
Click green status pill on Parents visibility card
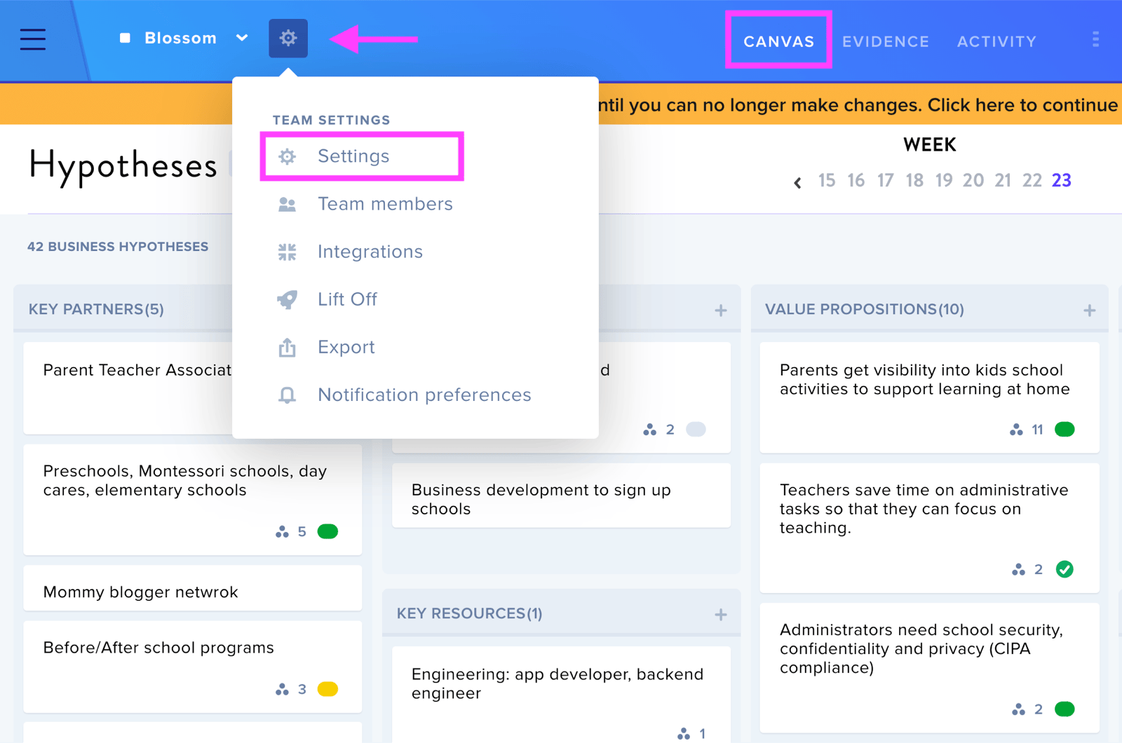[1064, 429]
